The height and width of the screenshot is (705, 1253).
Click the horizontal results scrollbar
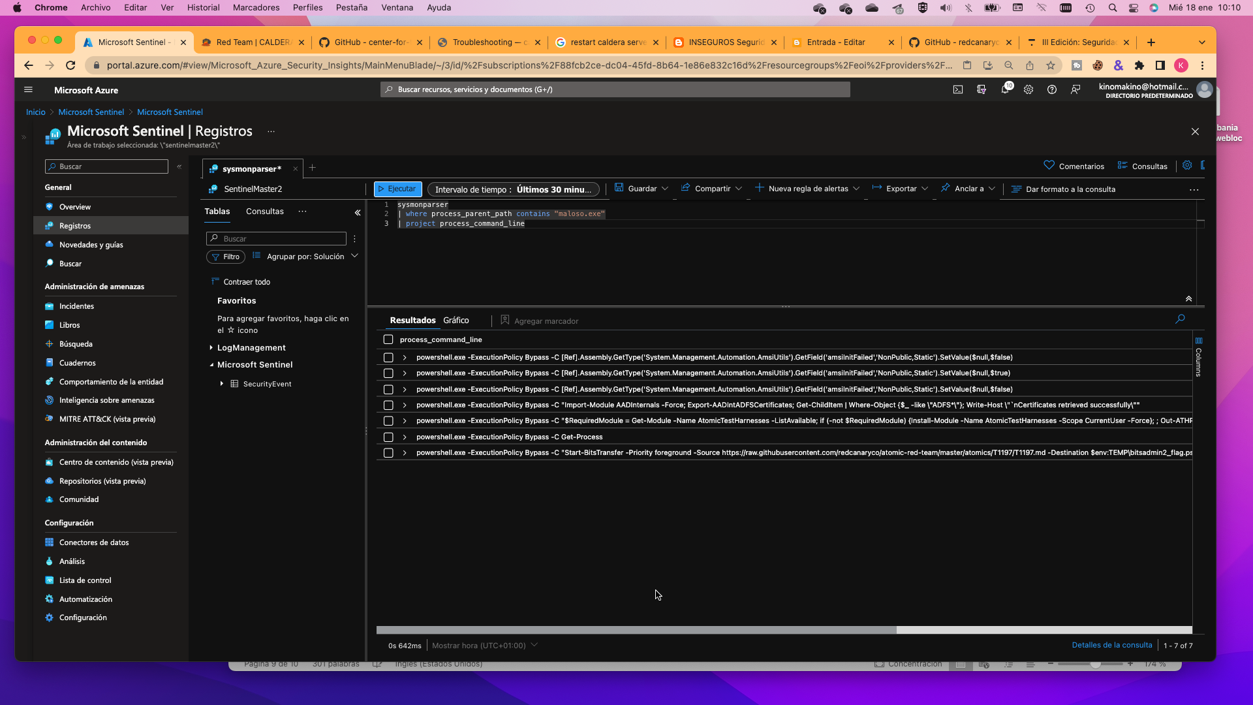(x=636, y=631)
